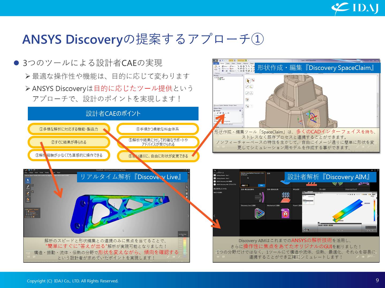This screenshot has height=288, width=385.
Task: Select the Pan orient tool in SpaceClaim
Action: (x=232, y=69)
